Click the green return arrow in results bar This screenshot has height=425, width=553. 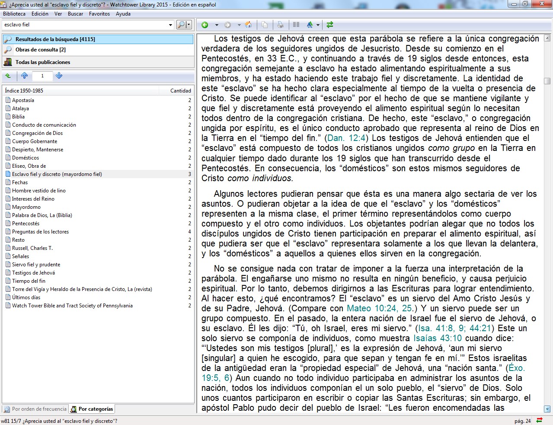click(8, 76)
